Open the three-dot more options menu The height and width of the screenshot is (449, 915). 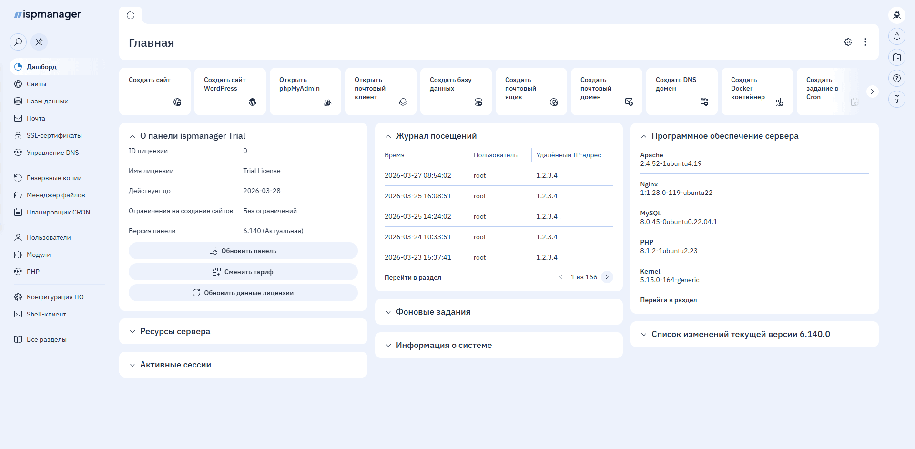tap(865, 42)
